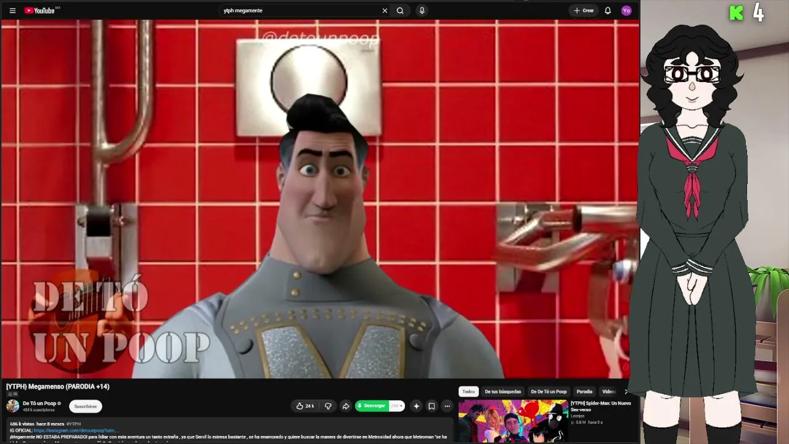
Task: Open the Spider-Man YTPH video thumbnail
Action: coord(513,421)
